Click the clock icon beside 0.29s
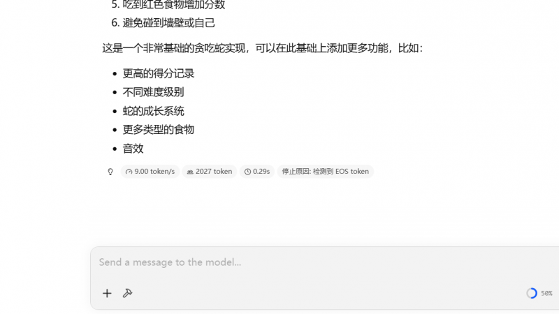 pos(247,172)
